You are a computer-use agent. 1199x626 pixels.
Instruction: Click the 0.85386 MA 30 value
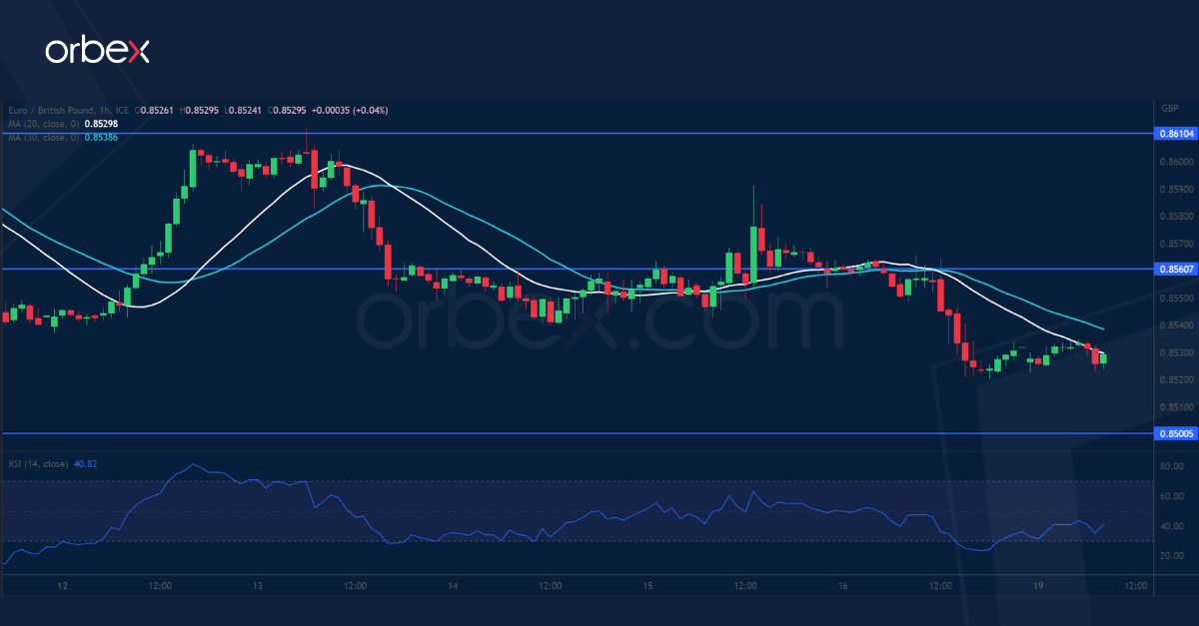102,136
